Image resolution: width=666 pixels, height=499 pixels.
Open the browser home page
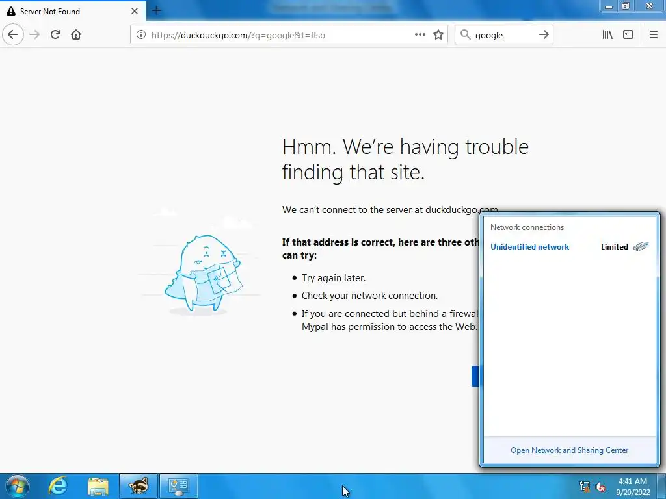click(x=76, y=35)
